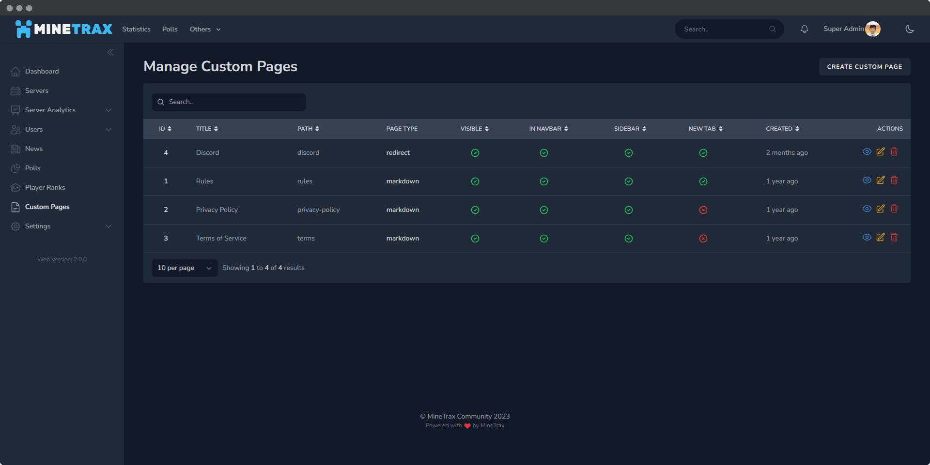930x465 pixels.
Task: Edit the Privacy Policy page
Action: pos(880,209)
